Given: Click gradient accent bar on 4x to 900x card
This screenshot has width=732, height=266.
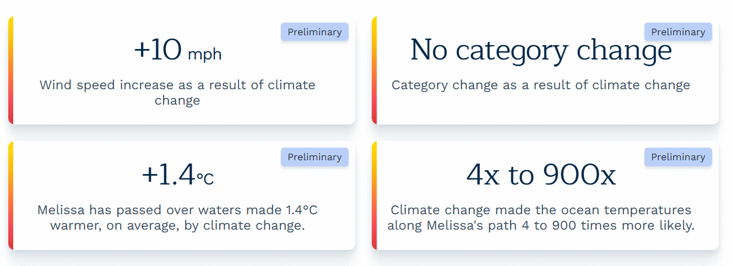Looking at the screenshot, I should pos(374,196).
